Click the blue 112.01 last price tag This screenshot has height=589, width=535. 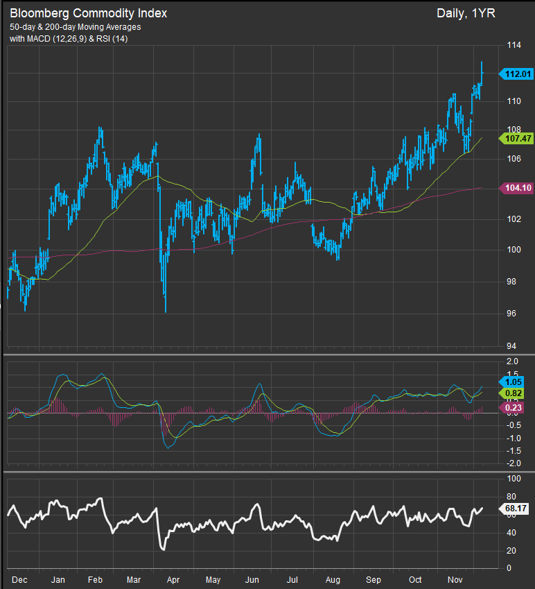click(514, 74)
